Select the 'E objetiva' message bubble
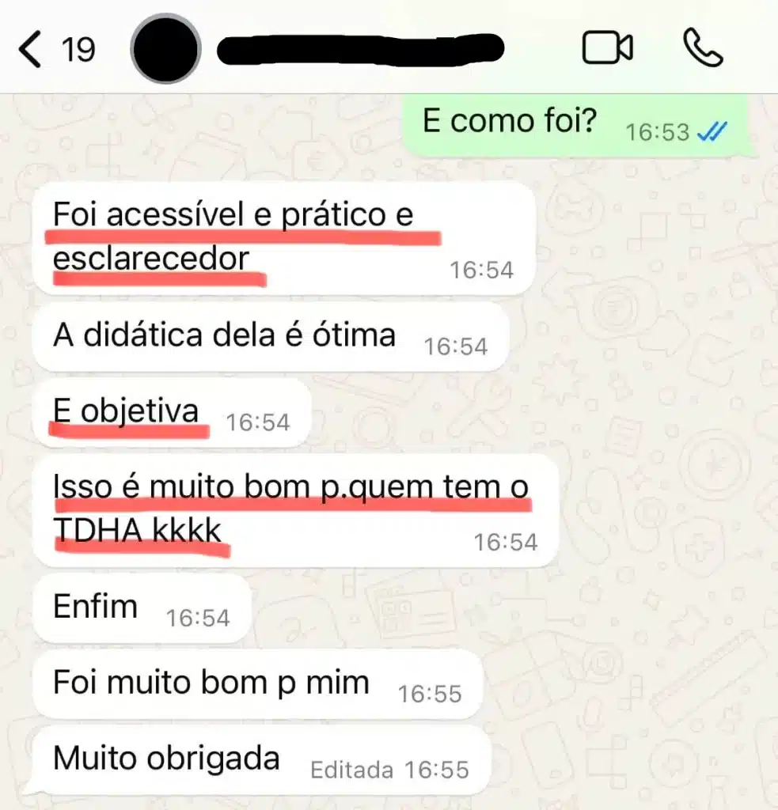 point(172,413)
